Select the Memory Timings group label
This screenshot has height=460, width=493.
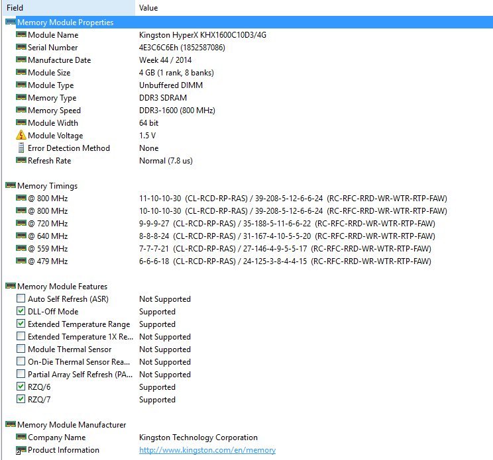click(47, 186)
